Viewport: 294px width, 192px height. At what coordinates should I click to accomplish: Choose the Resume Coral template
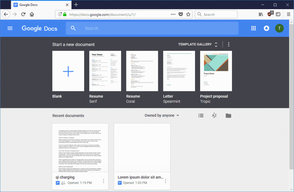click(142, 71)
